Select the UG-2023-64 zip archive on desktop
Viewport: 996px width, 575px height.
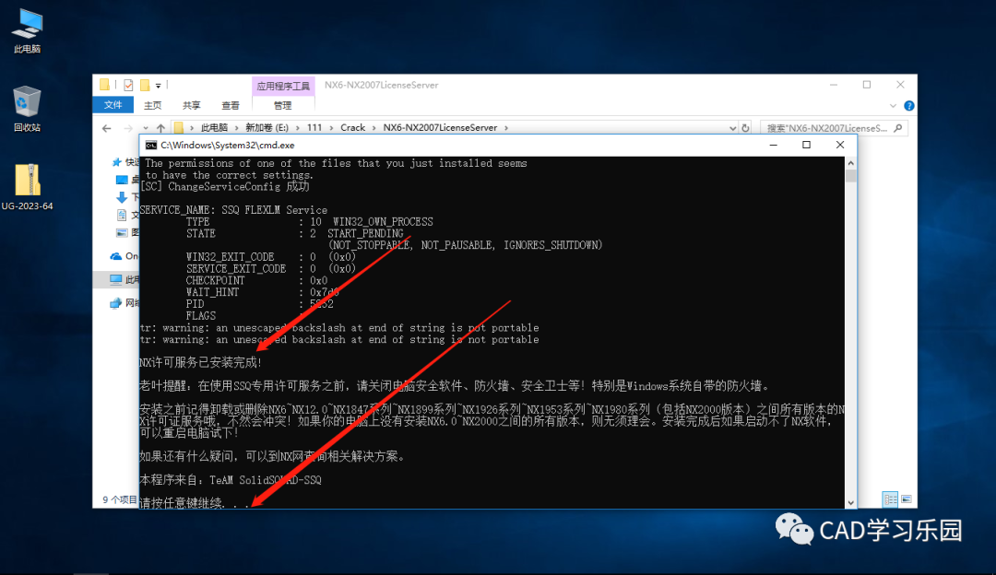(28, 187)
